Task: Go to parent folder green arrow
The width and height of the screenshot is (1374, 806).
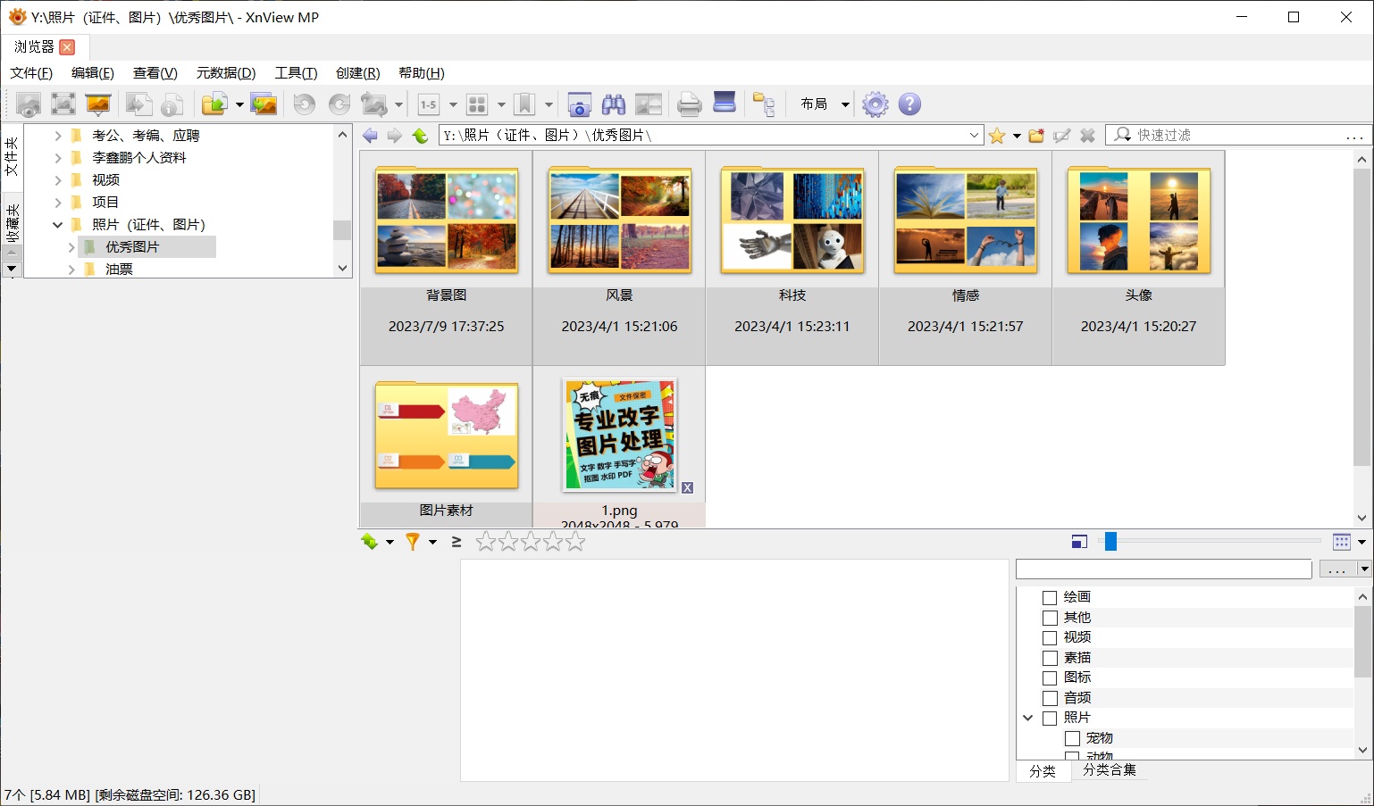Action: [420, 136]
